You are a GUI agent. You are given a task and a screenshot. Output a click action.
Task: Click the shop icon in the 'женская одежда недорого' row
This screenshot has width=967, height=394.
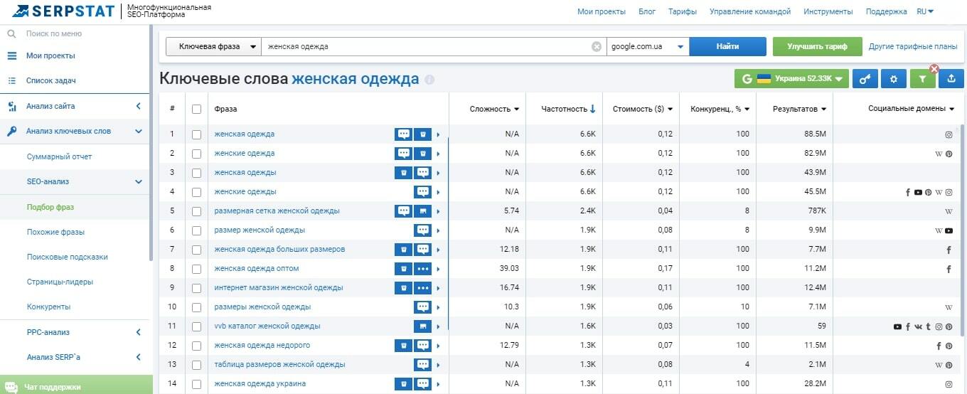(404, 345)
